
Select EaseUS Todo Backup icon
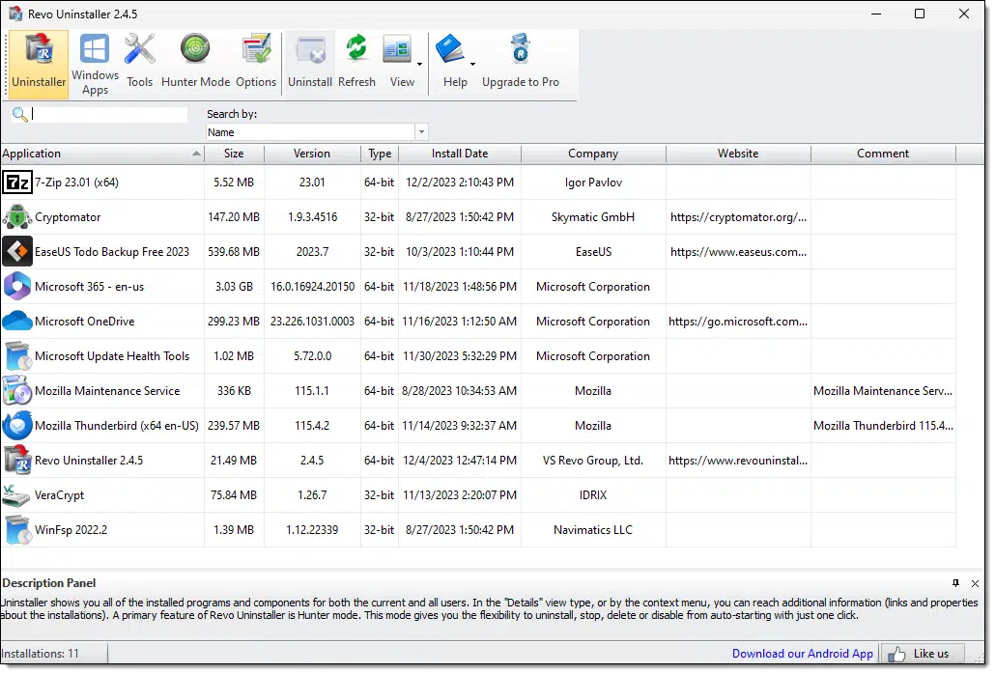click(17, 252)
